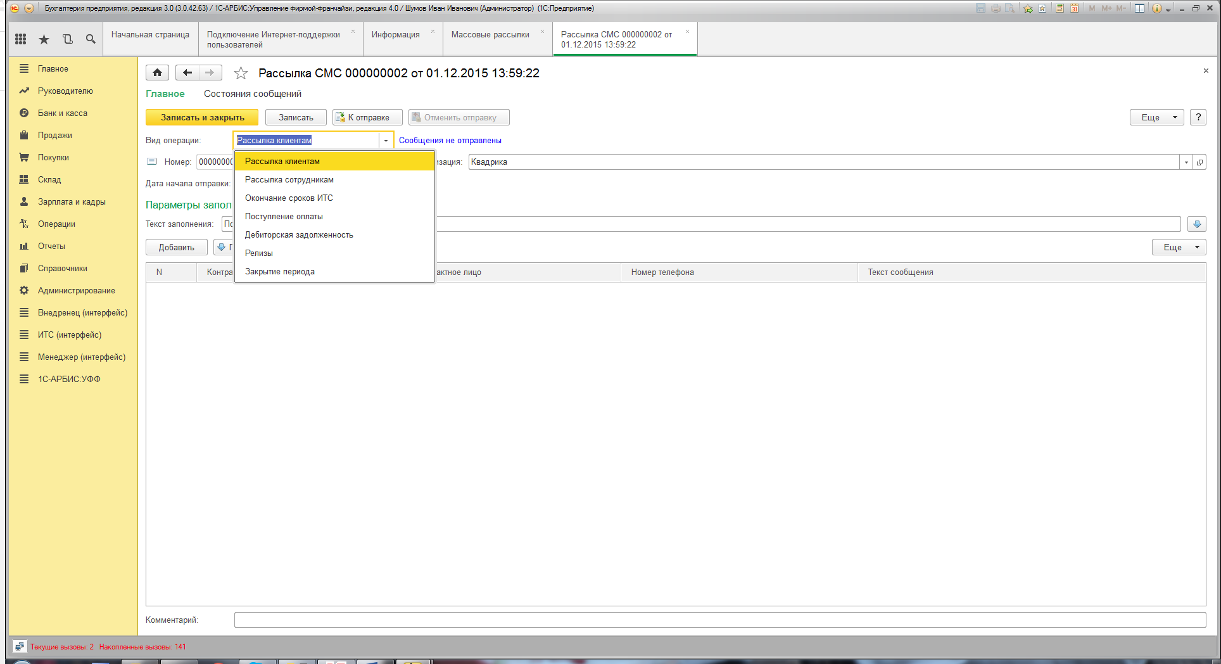Expand the Вид операции dropdown arrow
The width and height of the screenshot is (1221, 664).
(386, 141)
